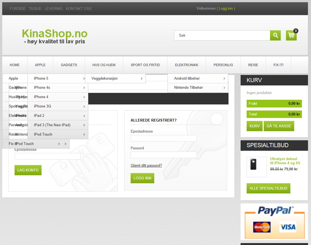311x245 pixels.
Task: Click the Logg inn link in header
Action: [x=226, y=8]
